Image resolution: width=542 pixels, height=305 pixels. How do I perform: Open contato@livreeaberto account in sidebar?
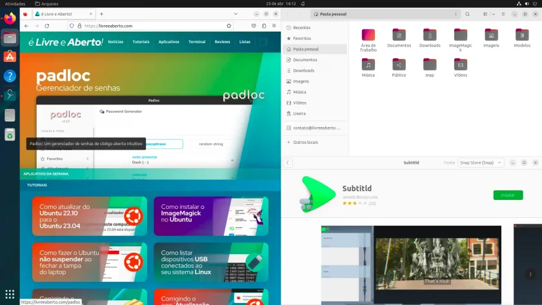(315, 128)
